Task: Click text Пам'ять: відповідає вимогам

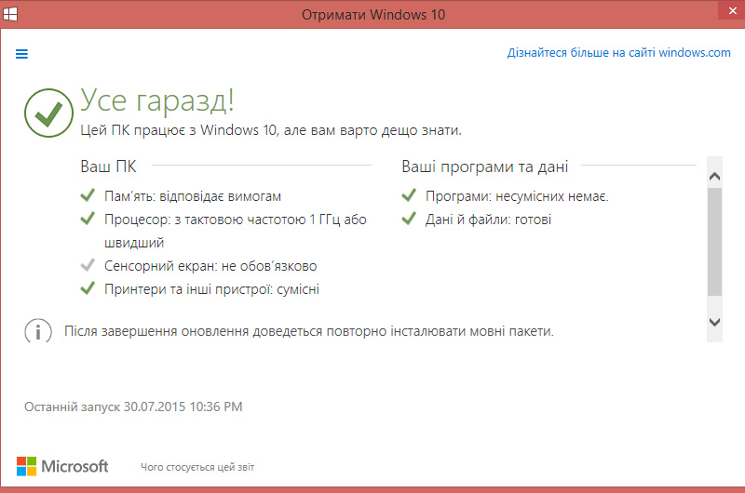Action: click(x=193, y=196)
